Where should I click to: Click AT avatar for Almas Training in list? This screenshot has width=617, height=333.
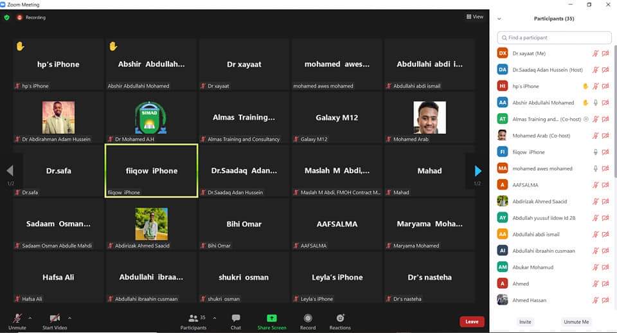(503, 119)
